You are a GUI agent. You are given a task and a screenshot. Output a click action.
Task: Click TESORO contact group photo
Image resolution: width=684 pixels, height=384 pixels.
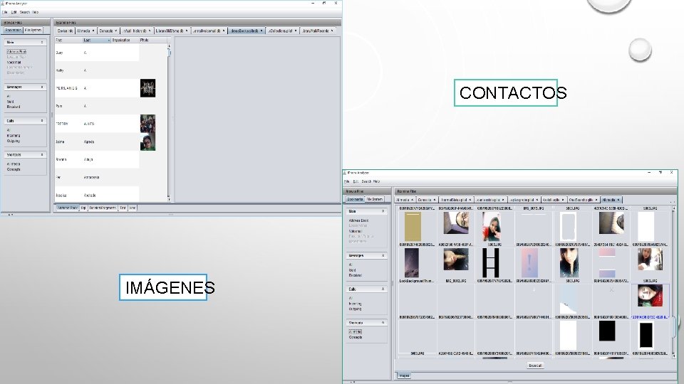click(x=148, y=124)
